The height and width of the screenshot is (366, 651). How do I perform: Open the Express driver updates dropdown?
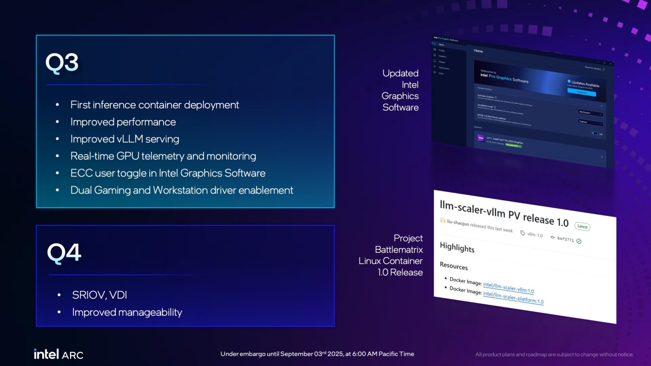(590, 122)
